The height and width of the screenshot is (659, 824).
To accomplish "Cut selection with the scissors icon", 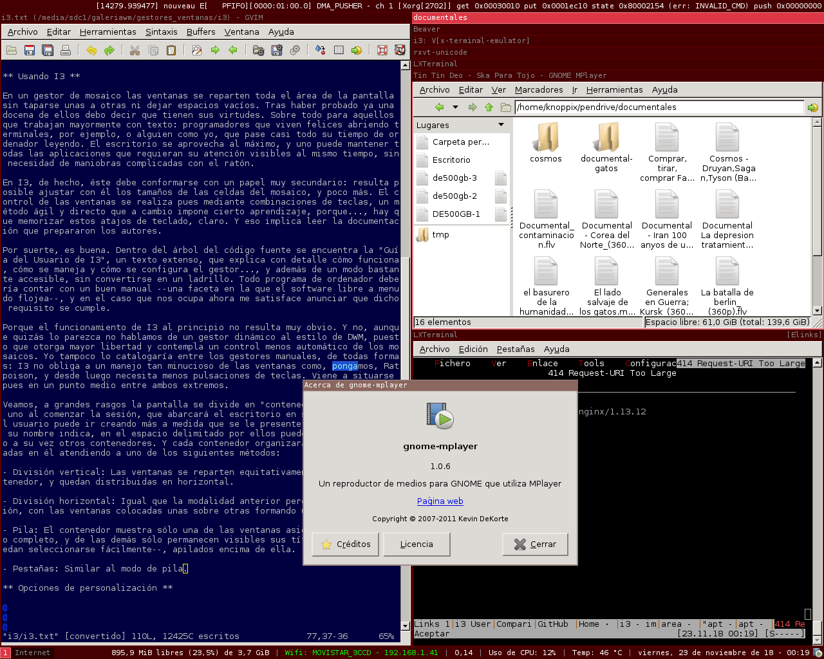I will pyautogui.click(x=135, y=50).
